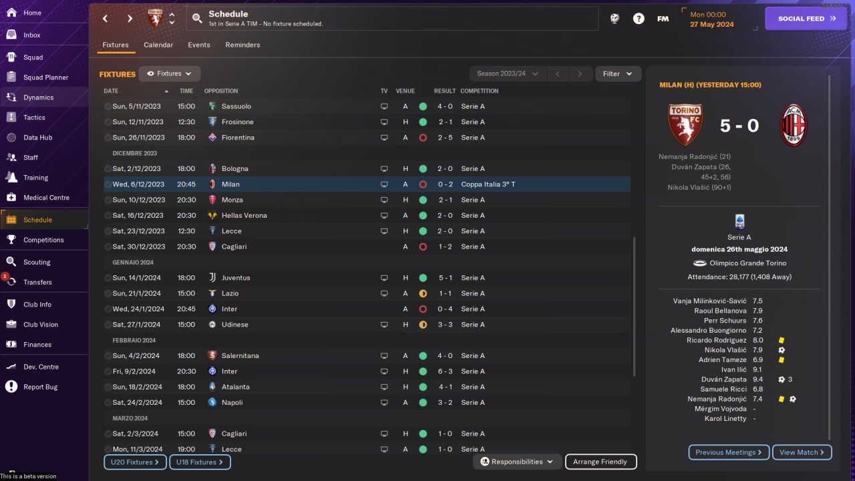Go back with the left arrow
This screenshot has width=855, height=481.
pos(105,19)
